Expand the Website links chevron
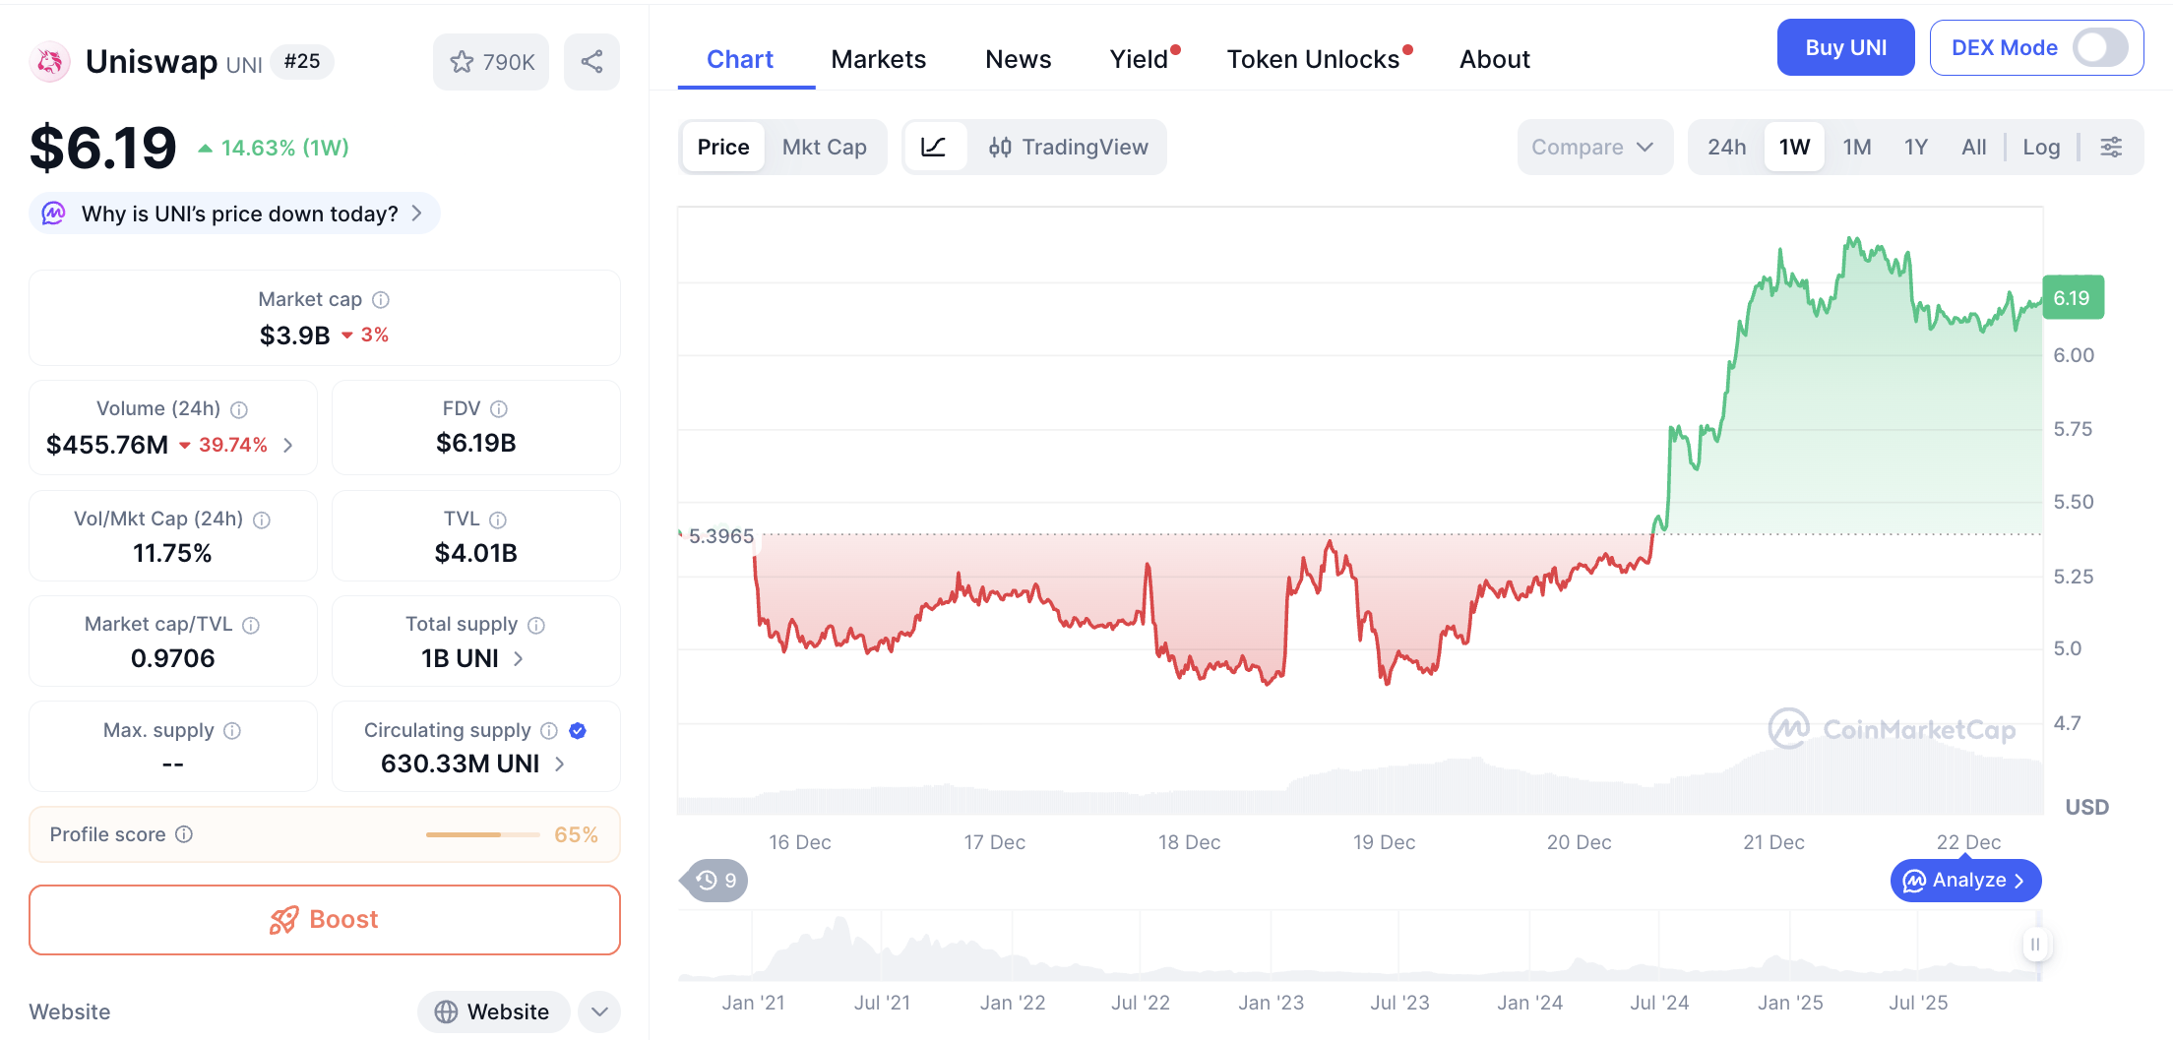The width and height of the screenshot is (2173, 1040). point(599,1011)
